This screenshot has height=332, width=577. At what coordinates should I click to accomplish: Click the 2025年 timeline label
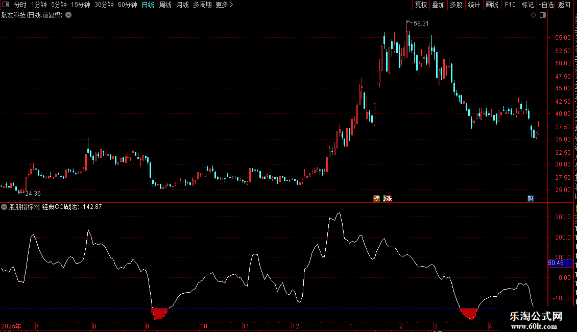11,326
